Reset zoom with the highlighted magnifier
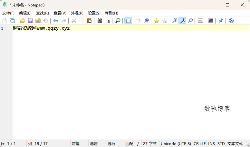This screenshot has width=250, height=147. point(182,21)
